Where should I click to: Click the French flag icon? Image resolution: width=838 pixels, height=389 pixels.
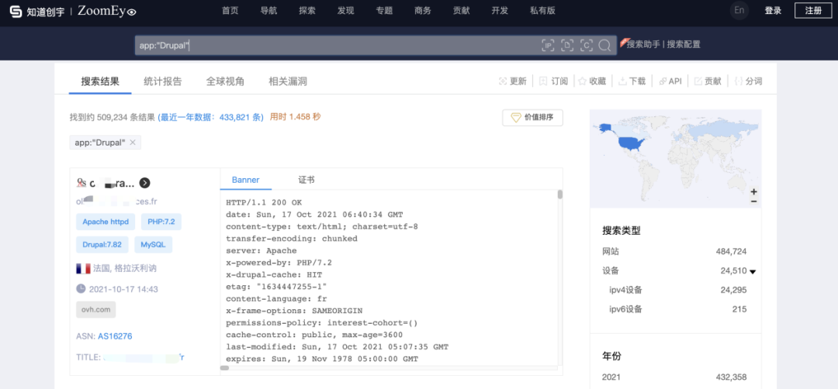[x=83, y=268]
